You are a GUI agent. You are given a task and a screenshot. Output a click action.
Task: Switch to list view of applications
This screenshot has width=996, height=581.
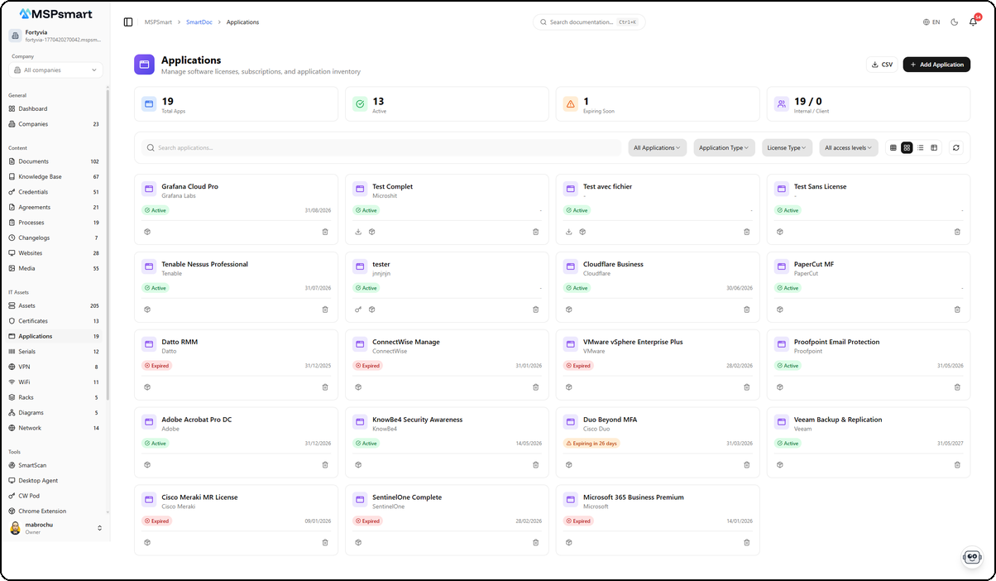point(922,147)
